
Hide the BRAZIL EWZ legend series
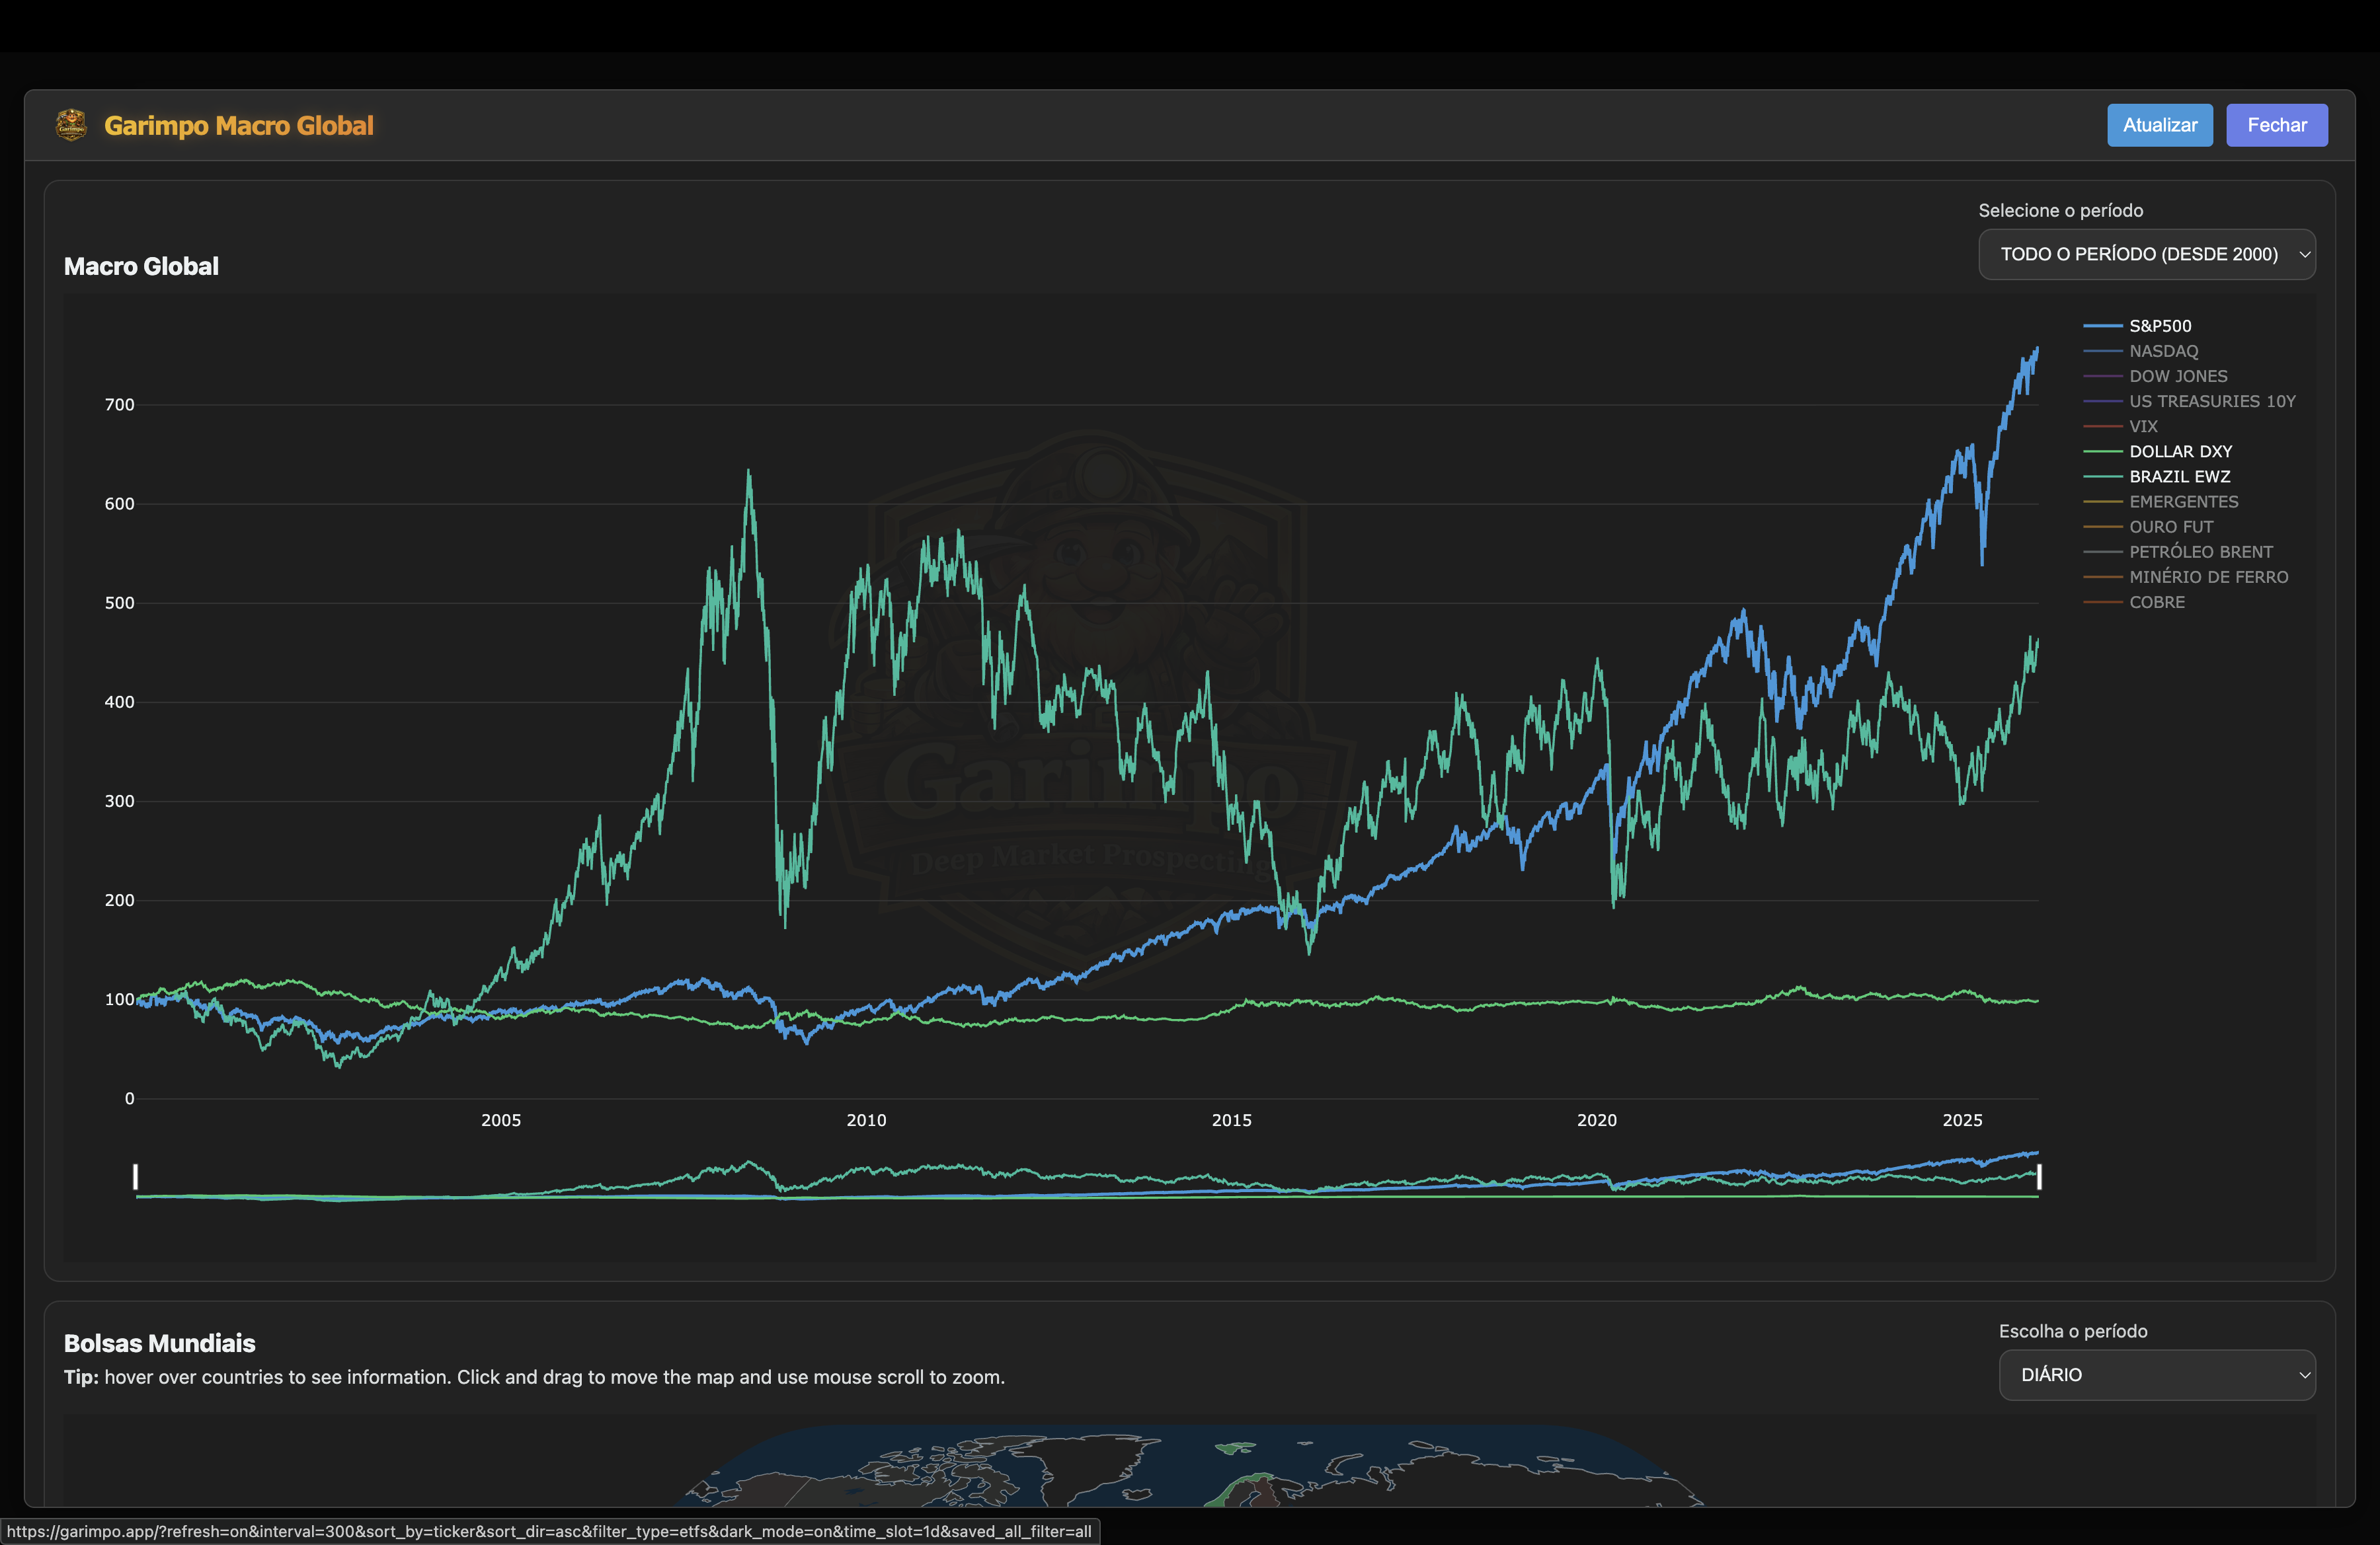(x=2179, y=476)
